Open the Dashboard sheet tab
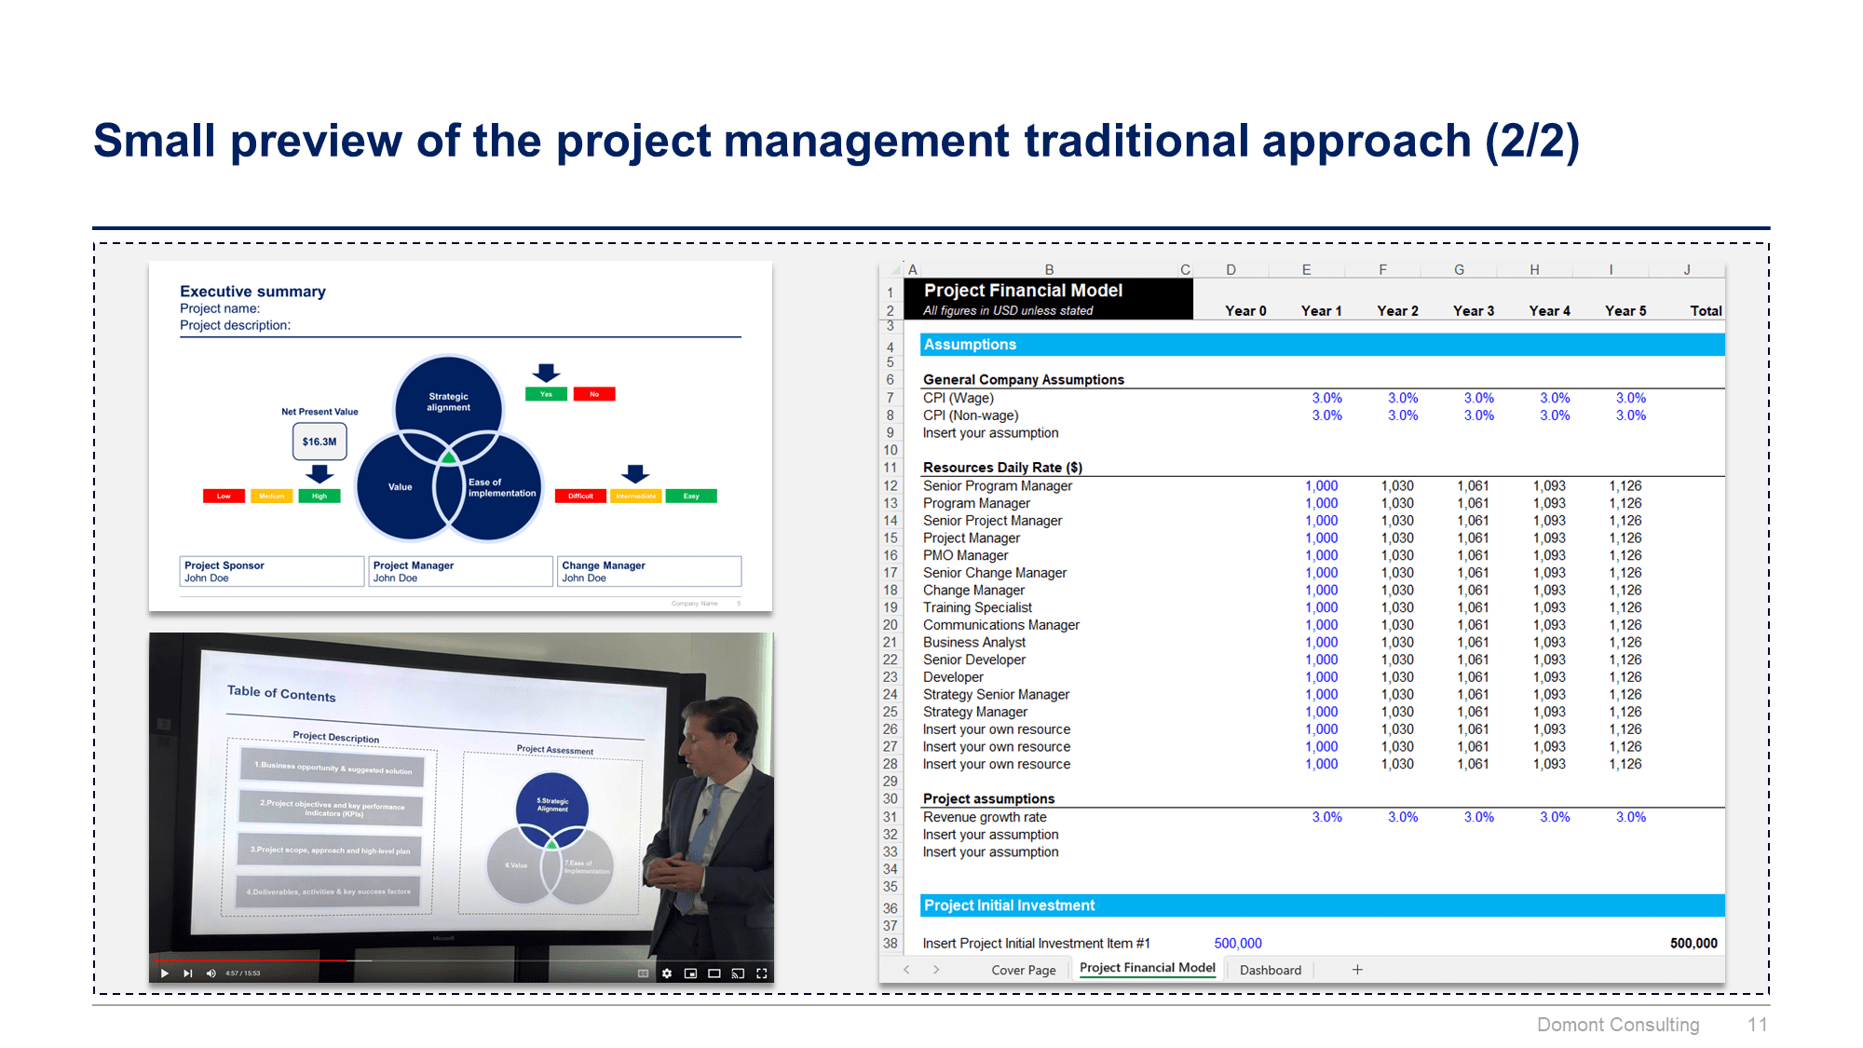The image size is (1863, 1048). [x=1271, y=970]
